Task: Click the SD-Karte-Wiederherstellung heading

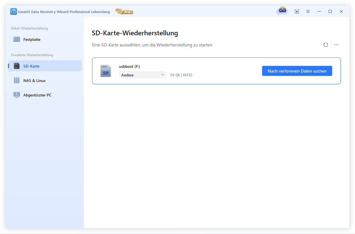Action: 135,33
